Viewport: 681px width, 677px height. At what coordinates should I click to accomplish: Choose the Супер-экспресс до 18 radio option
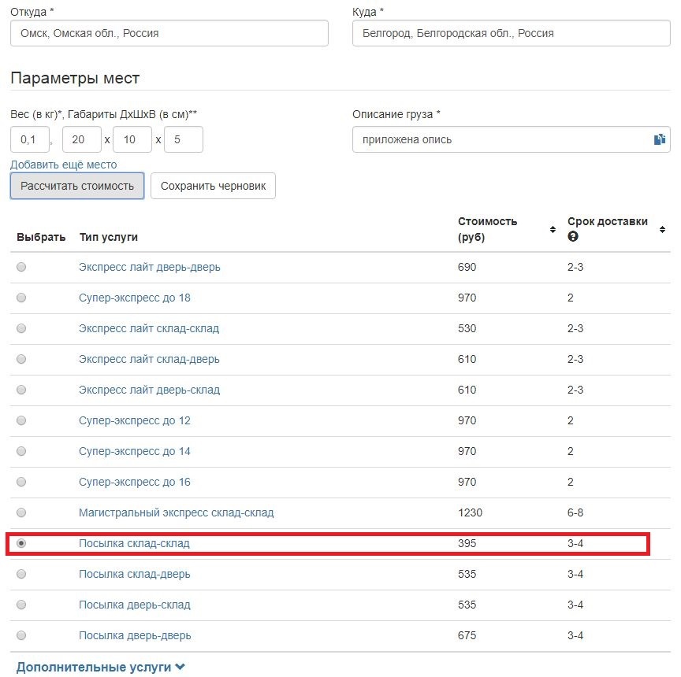pyautogui.click(x=21, y=298)
